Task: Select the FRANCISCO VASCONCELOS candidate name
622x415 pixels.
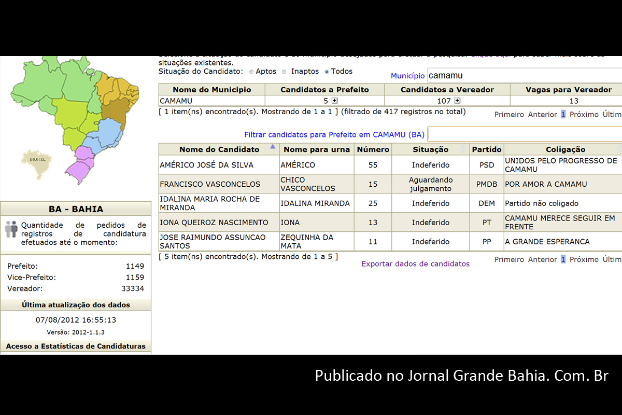Action: click(210, 184)
